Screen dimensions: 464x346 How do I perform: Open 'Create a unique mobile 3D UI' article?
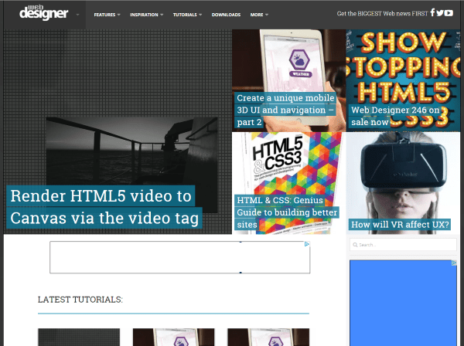coord(285,110)
